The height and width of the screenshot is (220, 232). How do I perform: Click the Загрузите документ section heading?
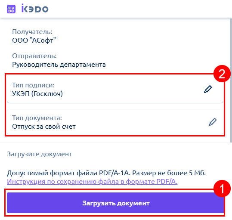pyautogui.click(x=40, y=154)
